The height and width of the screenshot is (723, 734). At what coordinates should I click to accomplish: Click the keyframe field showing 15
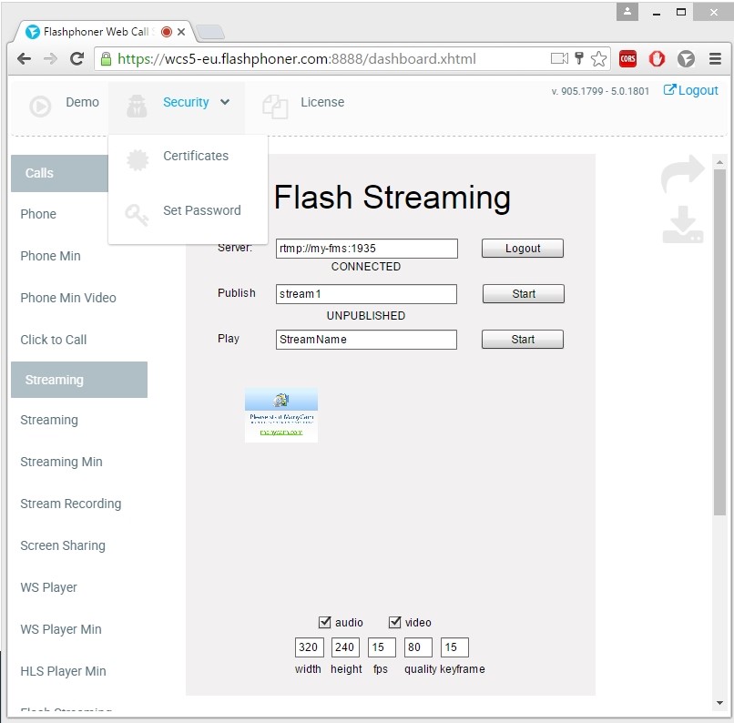454,647
